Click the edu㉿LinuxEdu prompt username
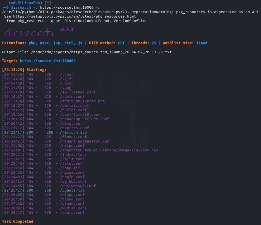The width and height of the screenshot is (261, 225). [25, 3]
